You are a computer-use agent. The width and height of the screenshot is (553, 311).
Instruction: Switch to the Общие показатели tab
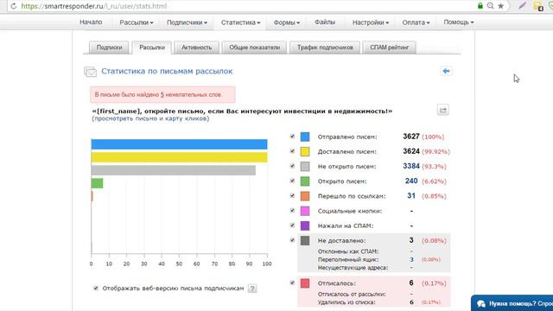point(254,48)
